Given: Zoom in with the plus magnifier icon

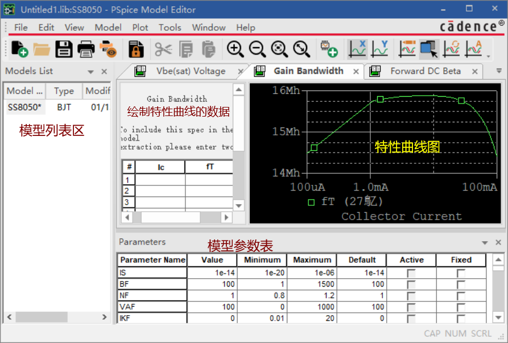Looking at the screenshot, I should point(235,49).
